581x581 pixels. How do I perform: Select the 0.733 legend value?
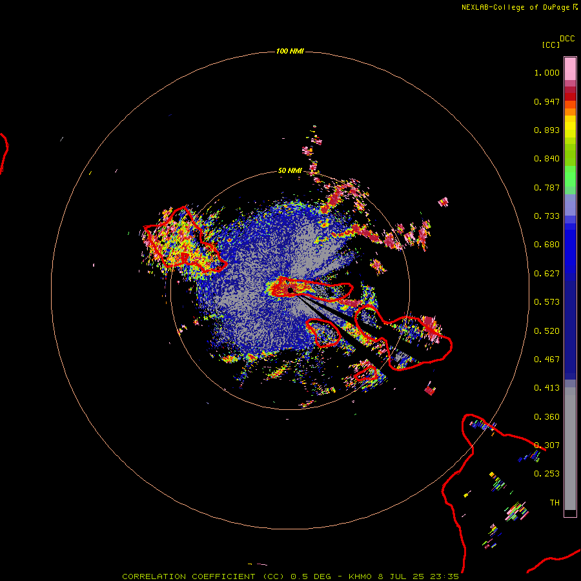547,216
